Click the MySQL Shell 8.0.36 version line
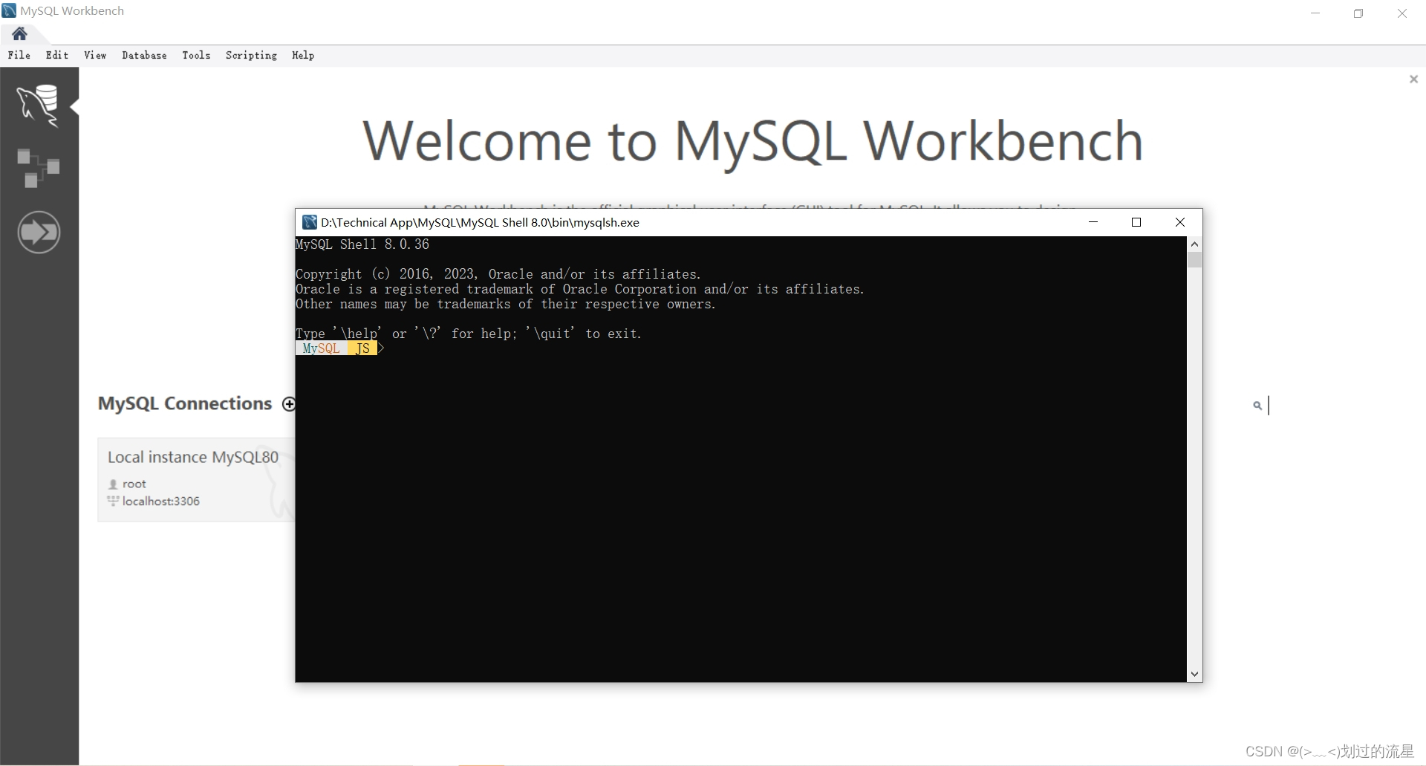This screenshot has height=766, width=1426. (x=362, y=244)
